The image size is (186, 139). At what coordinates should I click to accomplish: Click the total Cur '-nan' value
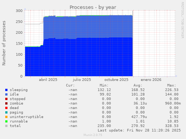point(73,126)
